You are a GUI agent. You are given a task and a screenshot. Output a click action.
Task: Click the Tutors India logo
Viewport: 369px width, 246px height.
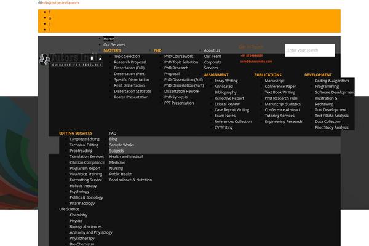[x=71, y=60]
